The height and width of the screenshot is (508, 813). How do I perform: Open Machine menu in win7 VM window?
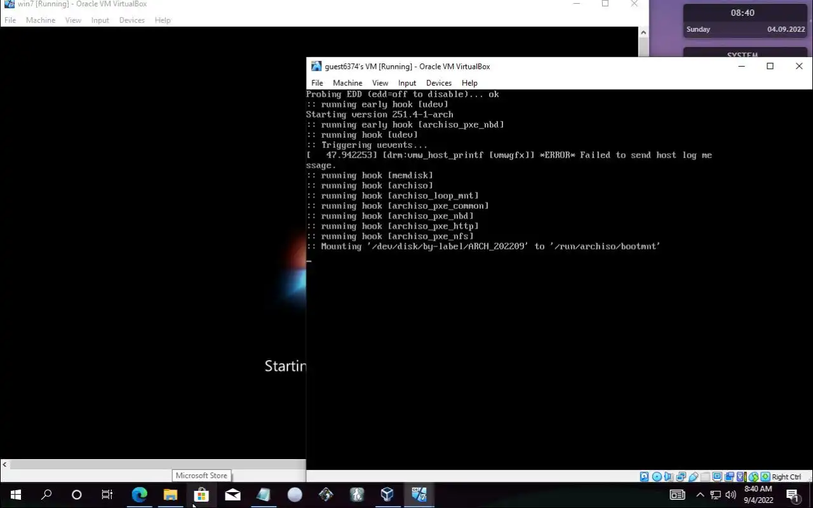[x=41, y=20]
